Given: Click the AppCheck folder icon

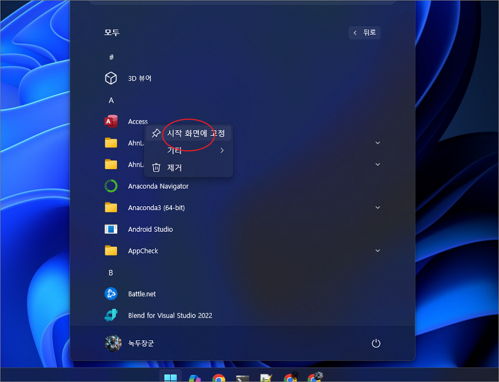Looking at the screenshot, I should pyautogui.click(x=111, y=251).
